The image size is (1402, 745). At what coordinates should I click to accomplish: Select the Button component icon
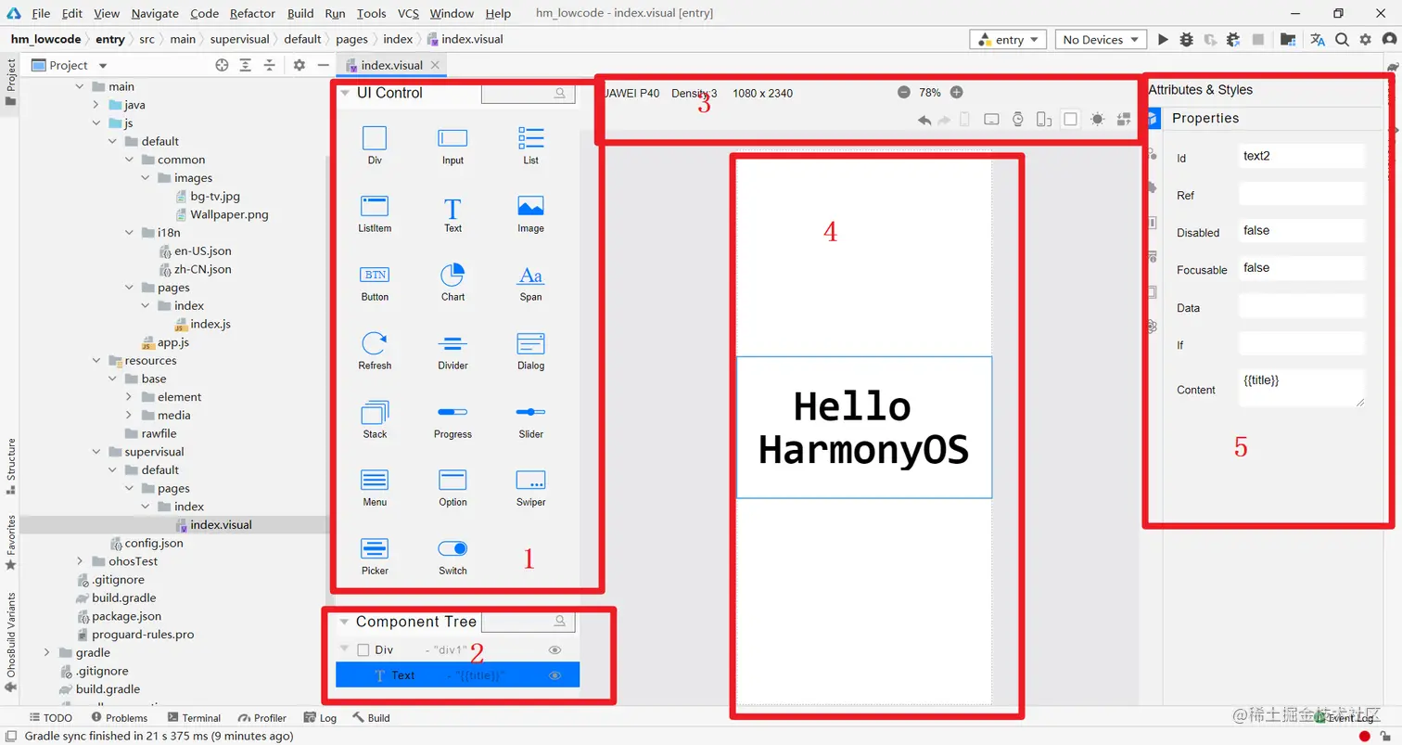(x=375, y=275)
